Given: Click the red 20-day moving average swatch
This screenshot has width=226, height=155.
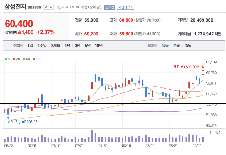Looking at the screenshot, I should click(14, 59).
